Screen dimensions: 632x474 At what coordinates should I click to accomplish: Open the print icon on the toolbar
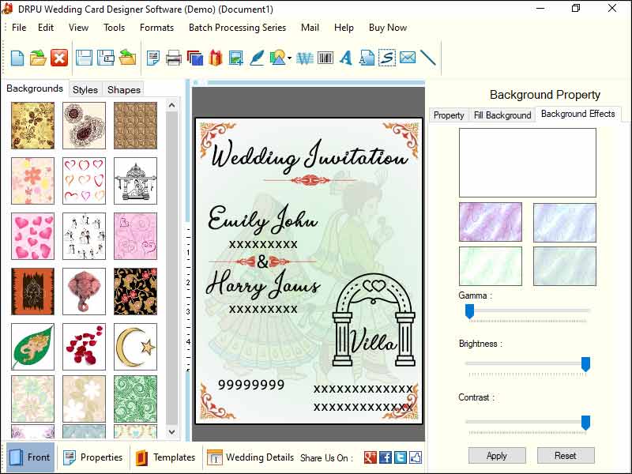point(173,57)
